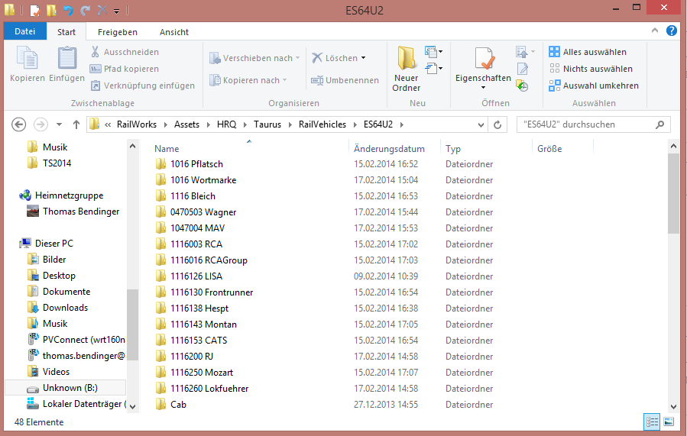Expand arrow after RailVehicles breadcrumb
This screenshot has width=687, height=436.
point(355,124)
